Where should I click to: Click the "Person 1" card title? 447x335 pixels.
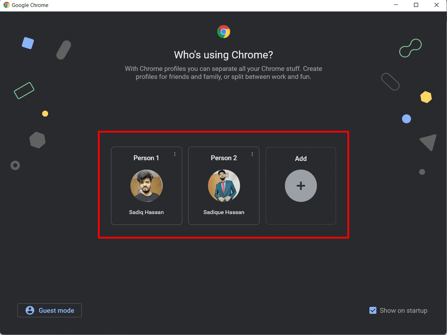point(146,158)
